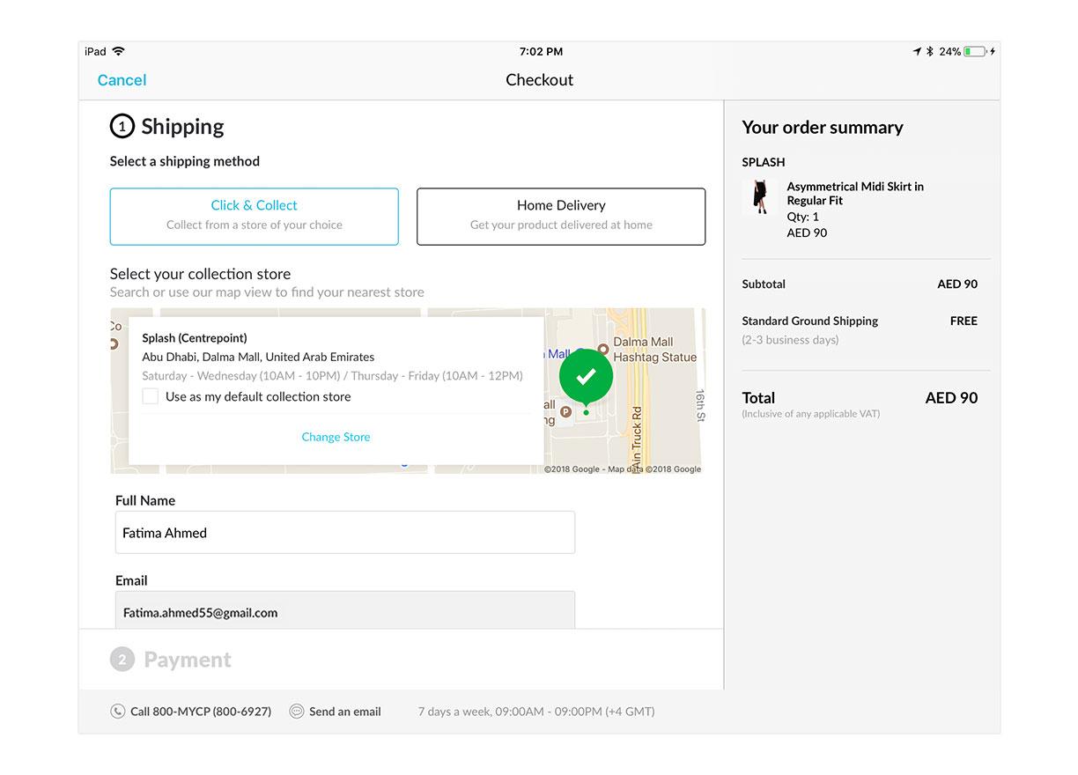Click the location arrow icon in the status bar
Viewport: 1078px width, 775px height.
pyautogui.click(x=917, y=50)
